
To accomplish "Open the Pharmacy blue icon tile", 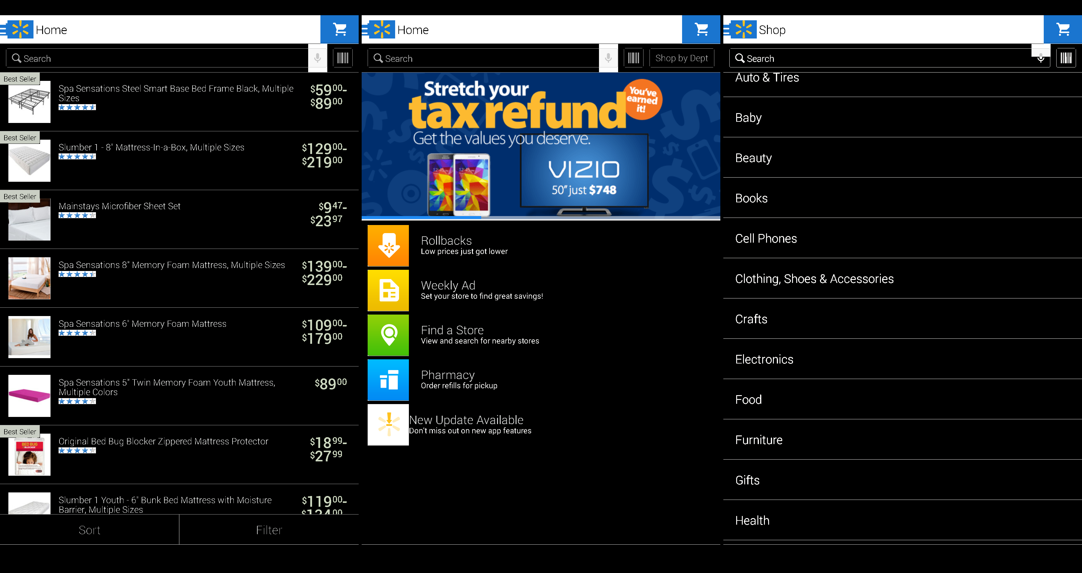I will (x=388, y=380).
